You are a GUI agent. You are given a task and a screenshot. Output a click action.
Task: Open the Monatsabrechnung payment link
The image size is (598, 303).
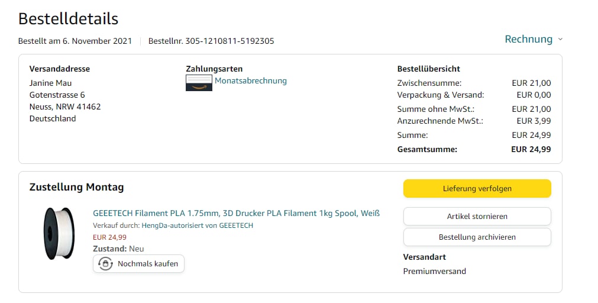[x=250, y=81]
